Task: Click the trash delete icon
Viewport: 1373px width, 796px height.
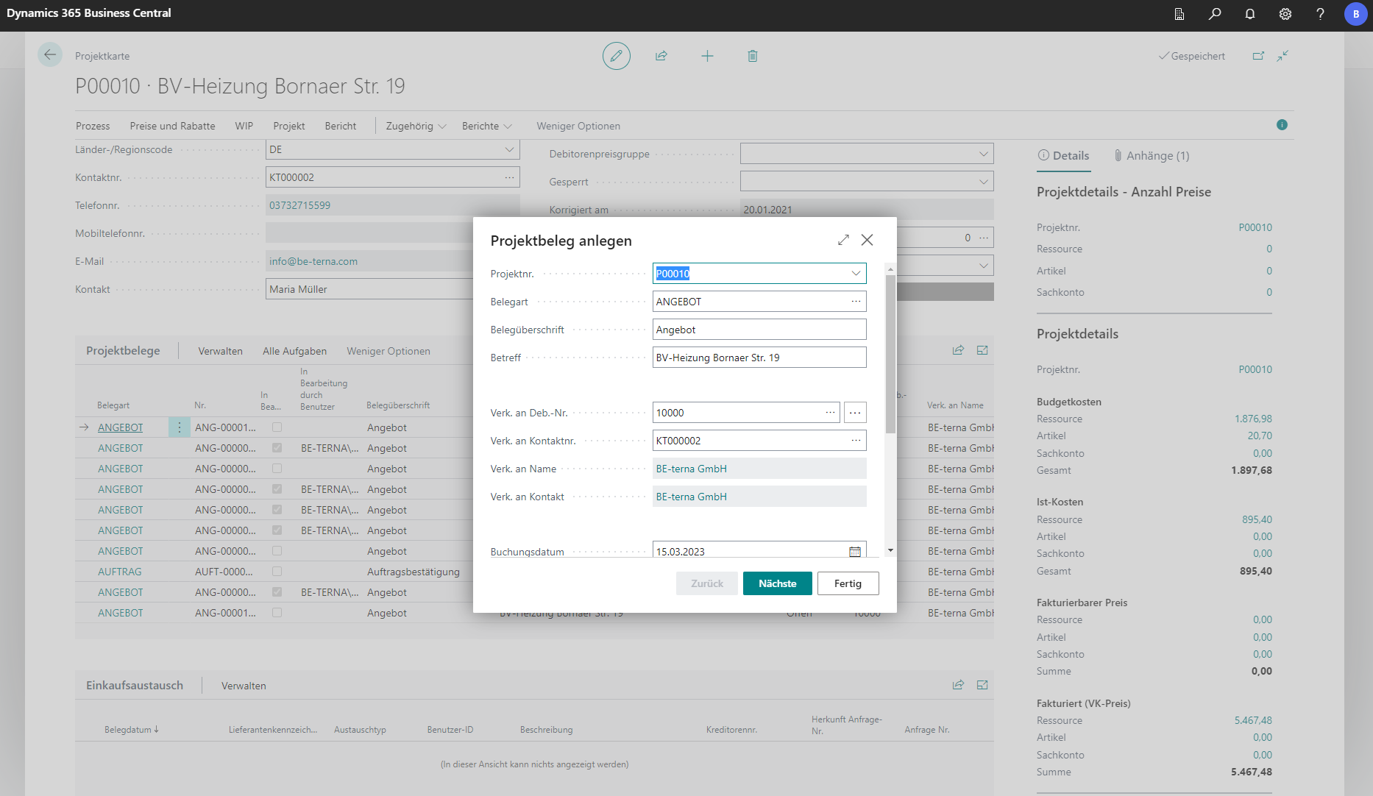Action: tap(753, 56)
